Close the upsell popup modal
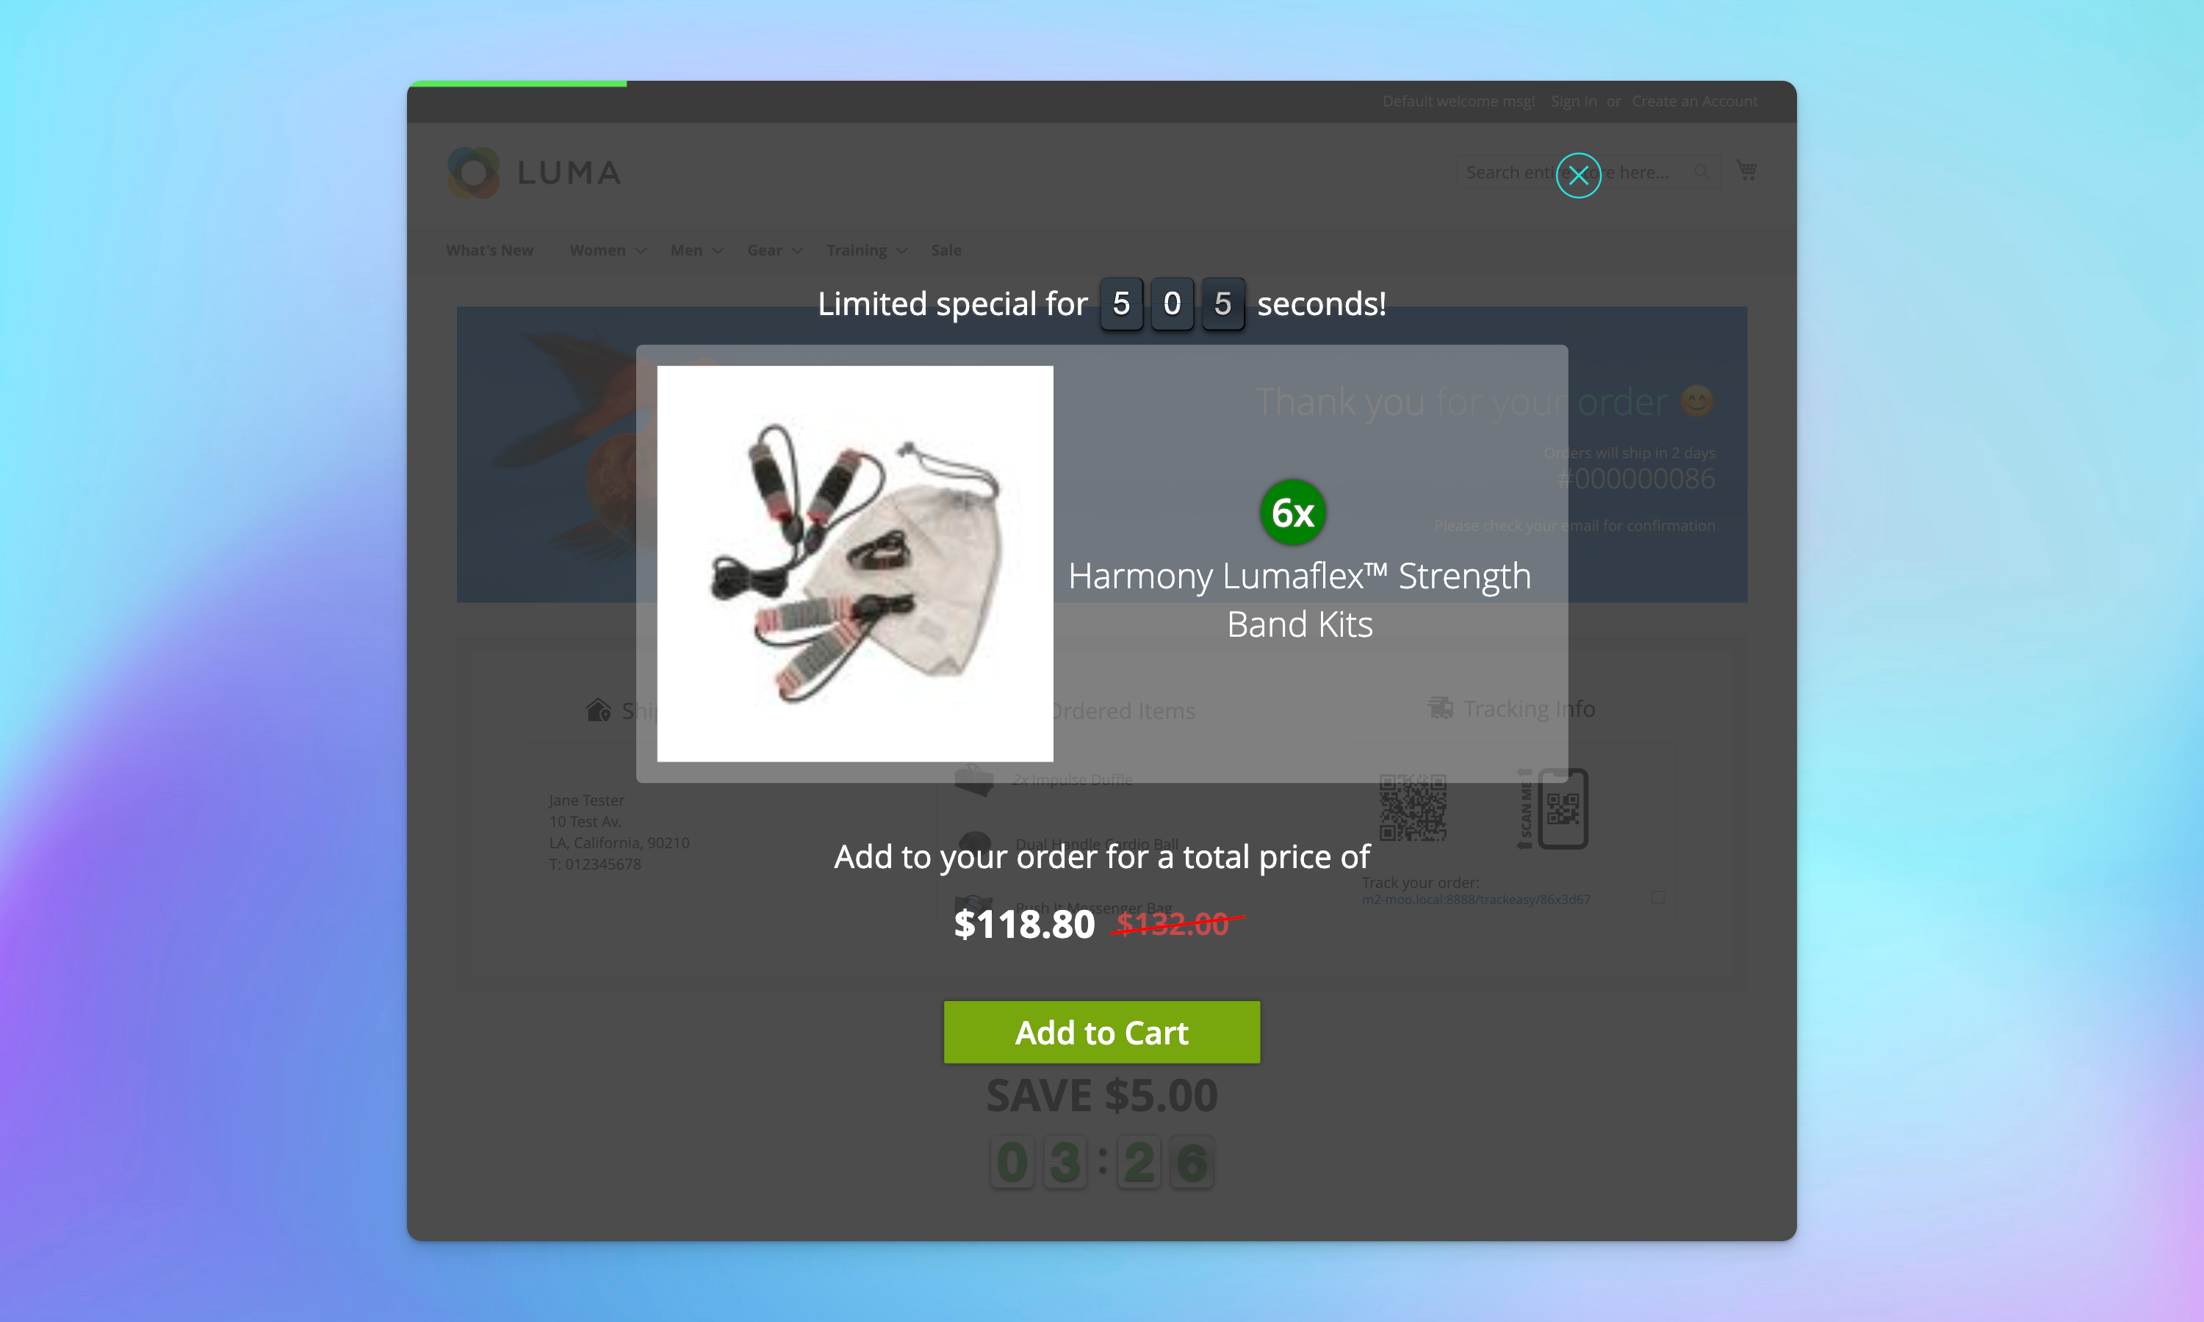2204x1322 pixels. click(1577, 173)
